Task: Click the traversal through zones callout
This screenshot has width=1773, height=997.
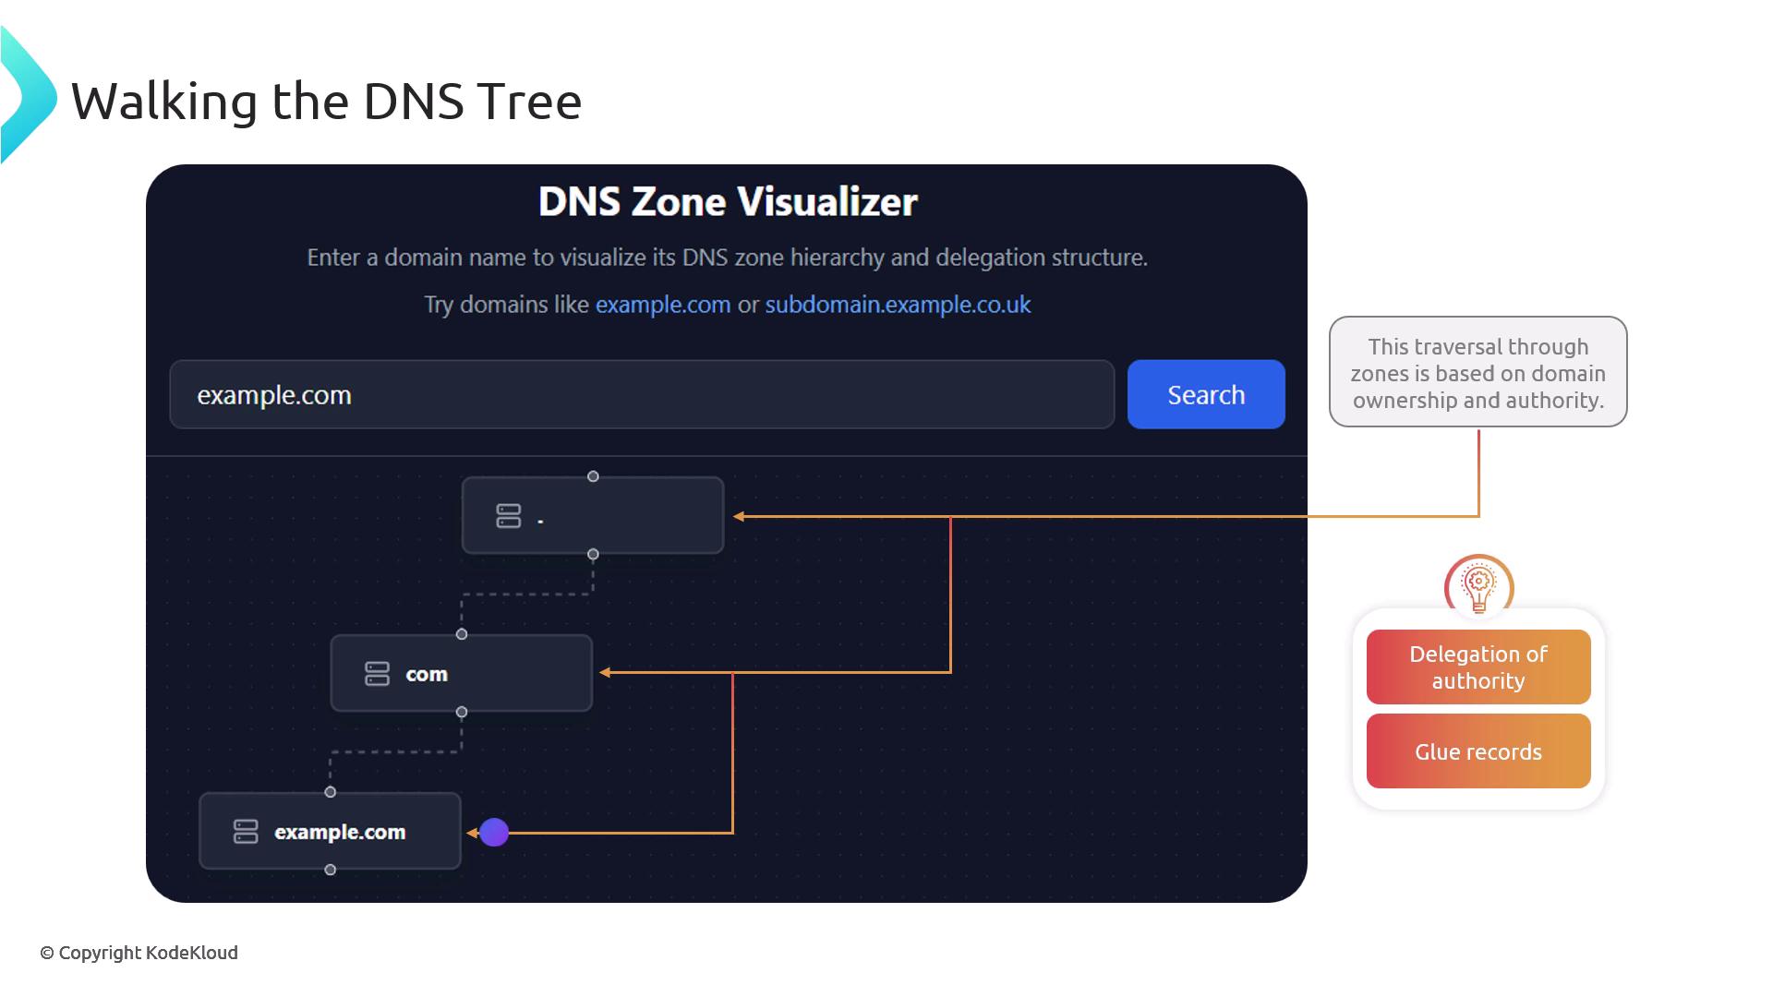Action: tap(1477, 373)
